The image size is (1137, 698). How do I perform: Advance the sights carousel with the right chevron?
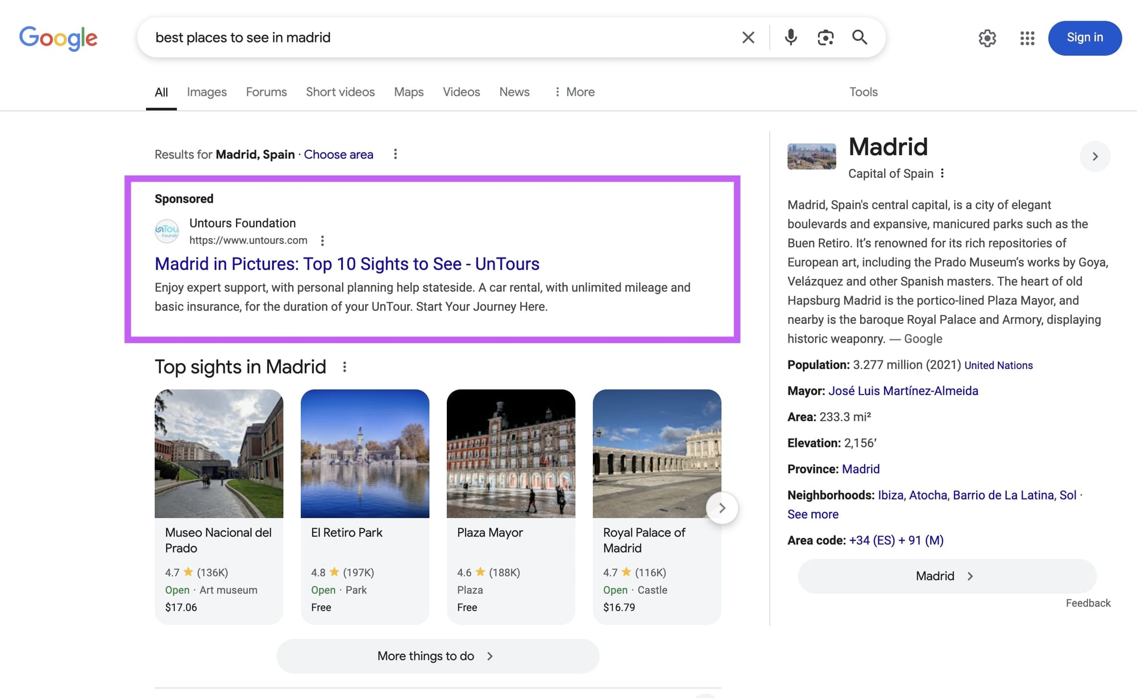(x=722, y=508)
